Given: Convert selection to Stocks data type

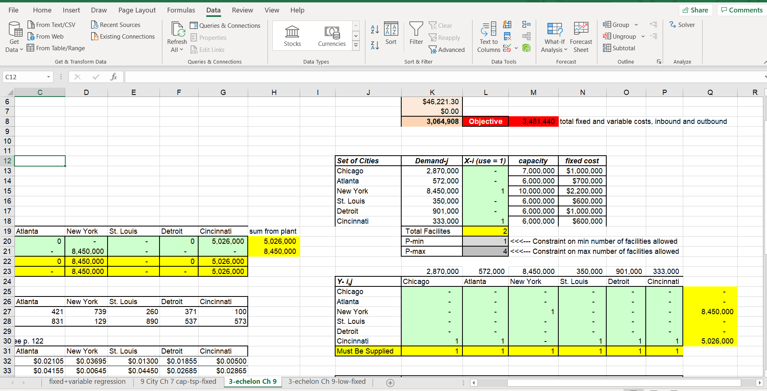Looking at the screenshot, I should pos(292,36).
